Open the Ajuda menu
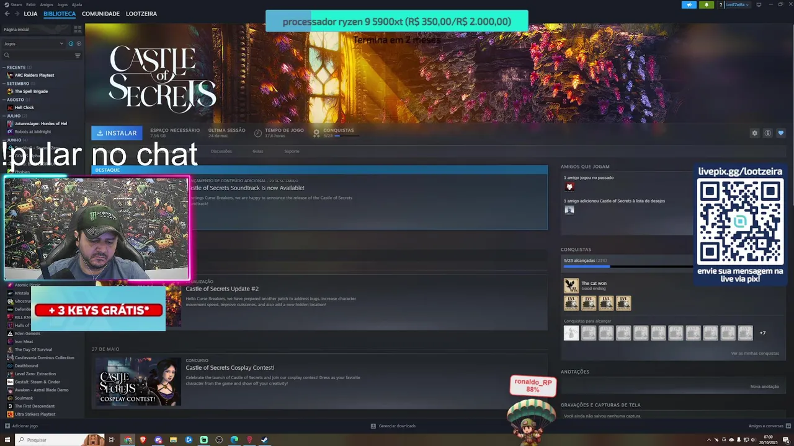This screenshot has height=446, width=794. (x=77, y=4)
